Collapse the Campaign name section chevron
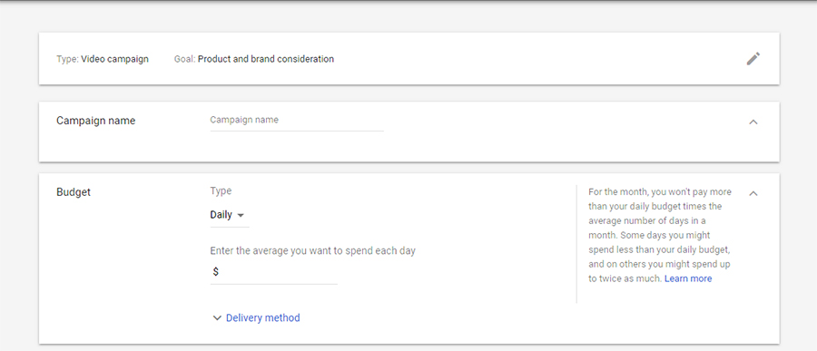The width and height of the screenshot is (817, 351). click(753, 122)
